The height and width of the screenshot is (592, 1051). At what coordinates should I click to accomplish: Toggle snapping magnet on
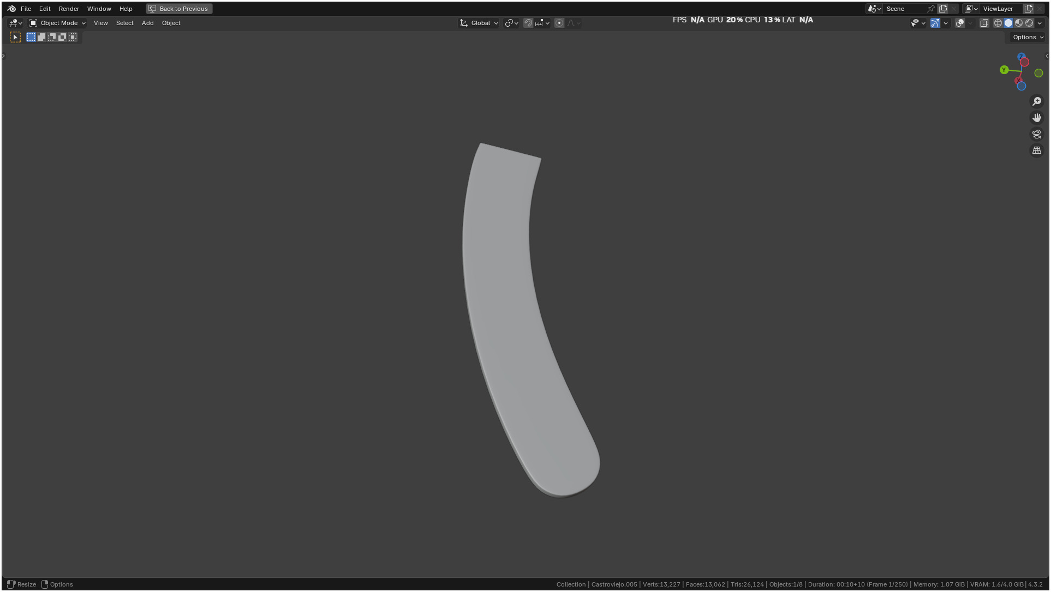pos(528,23)
